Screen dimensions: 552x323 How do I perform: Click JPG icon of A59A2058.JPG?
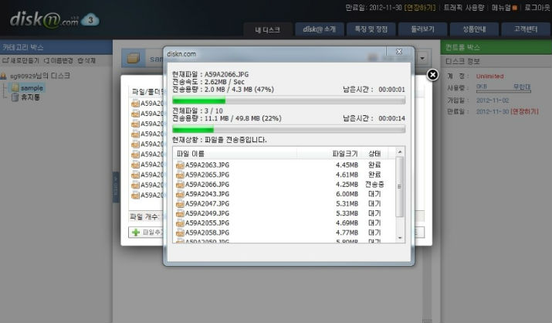(180, 233)
